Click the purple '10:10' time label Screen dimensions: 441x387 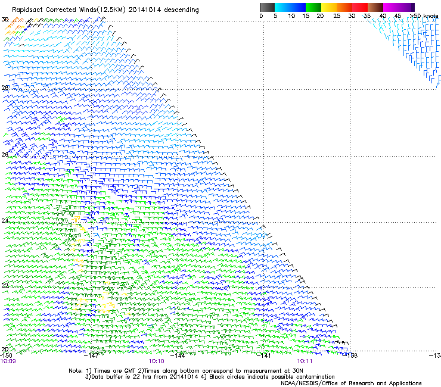156,361
